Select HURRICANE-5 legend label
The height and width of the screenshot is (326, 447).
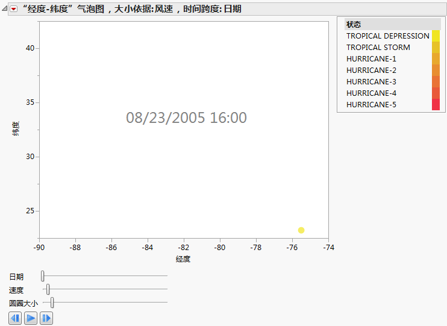(371, 104)
